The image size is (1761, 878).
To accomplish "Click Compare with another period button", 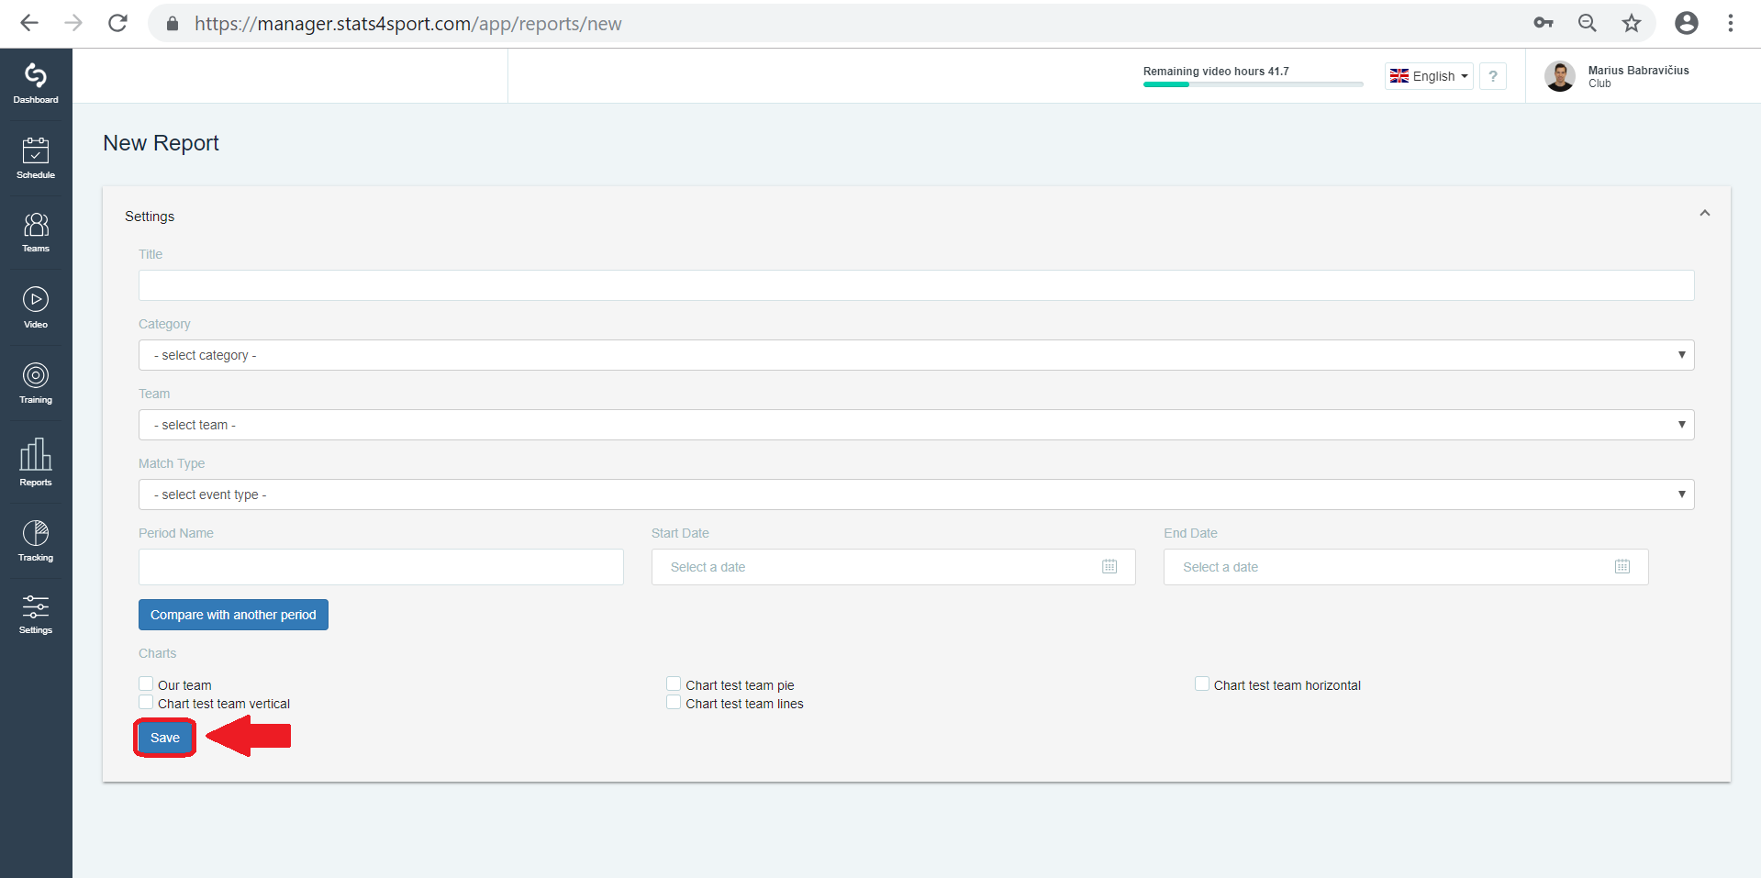I will 233,615.
